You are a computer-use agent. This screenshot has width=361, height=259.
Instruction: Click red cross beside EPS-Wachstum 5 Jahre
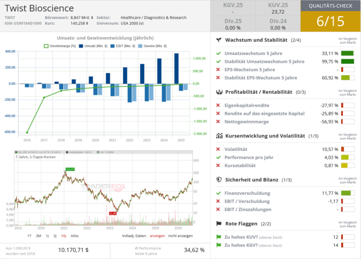218,70
